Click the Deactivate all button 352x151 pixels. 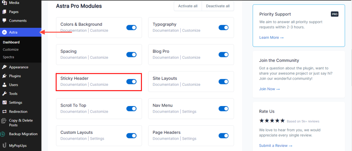(218, 6)
